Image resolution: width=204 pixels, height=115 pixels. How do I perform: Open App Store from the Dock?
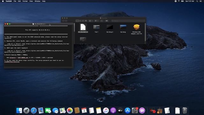127,111
